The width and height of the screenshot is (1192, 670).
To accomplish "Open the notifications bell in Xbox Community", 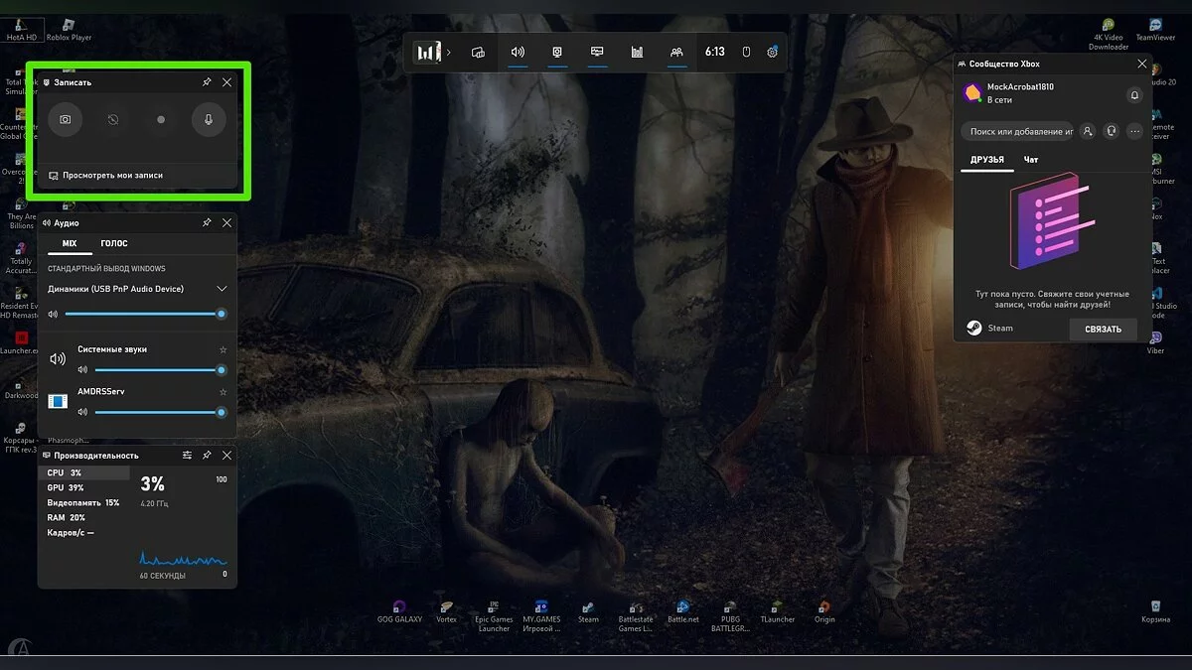I will click(1134, 95).
